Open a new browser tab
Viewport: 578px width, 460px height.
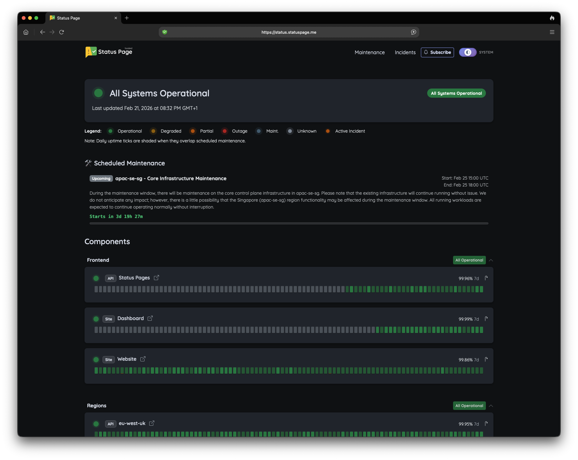(x=127, y=18)
